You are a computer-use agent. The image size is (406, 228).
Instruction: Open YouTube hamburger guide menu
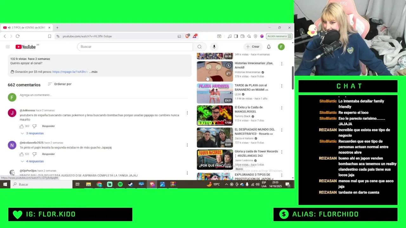8,47
